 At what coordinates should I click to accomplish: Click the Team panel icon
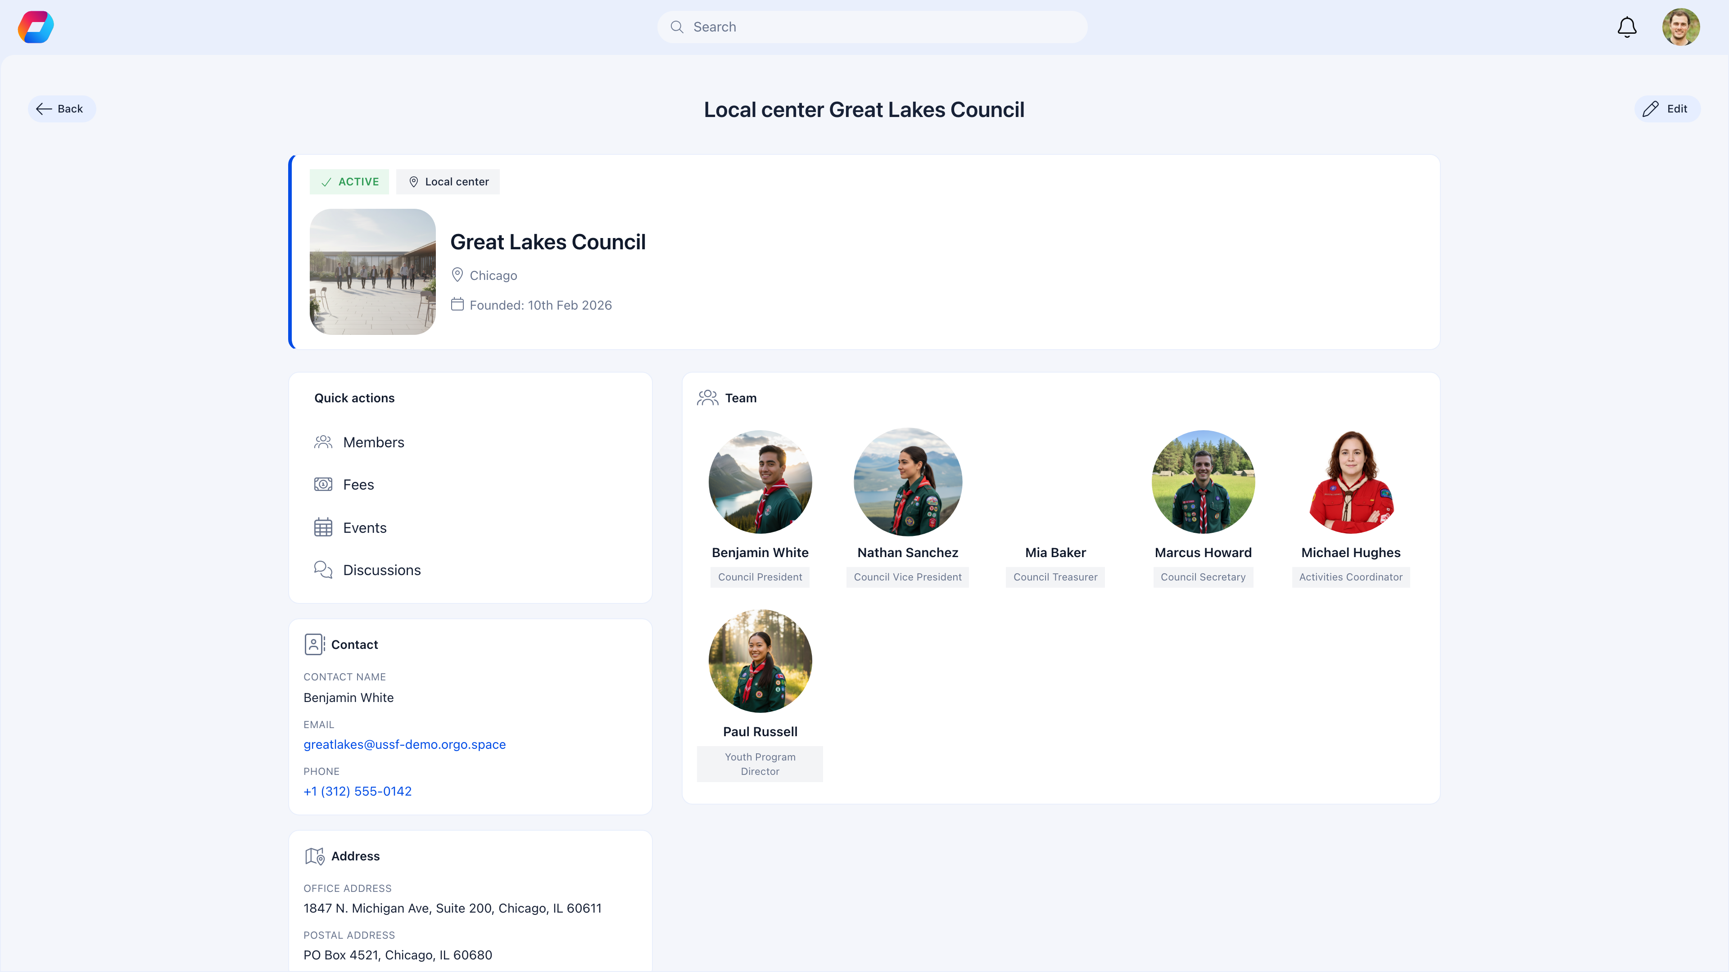707,397
